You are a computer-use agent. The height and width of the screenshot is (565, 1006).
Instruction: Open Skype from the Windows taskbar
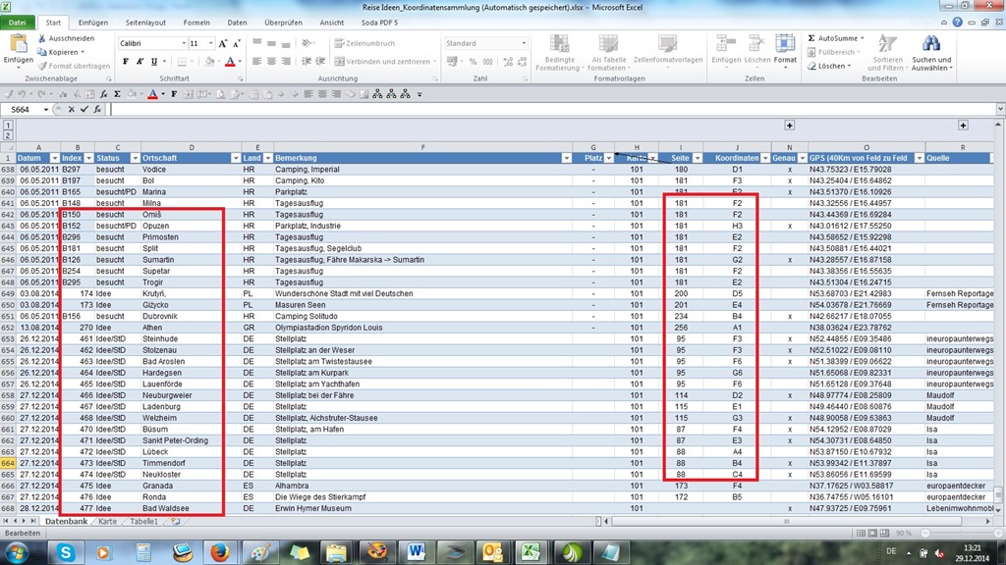66,551
